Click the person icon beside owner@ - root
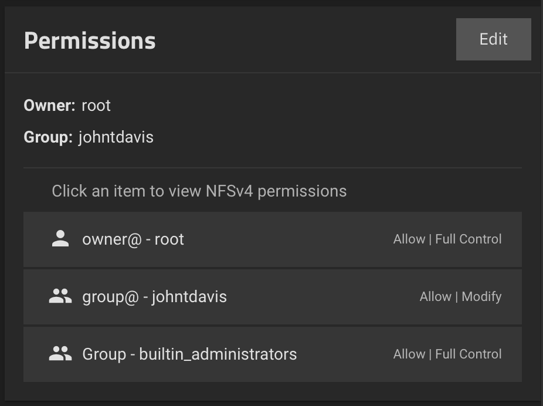 pyautogui.click(x=60, y=239)
